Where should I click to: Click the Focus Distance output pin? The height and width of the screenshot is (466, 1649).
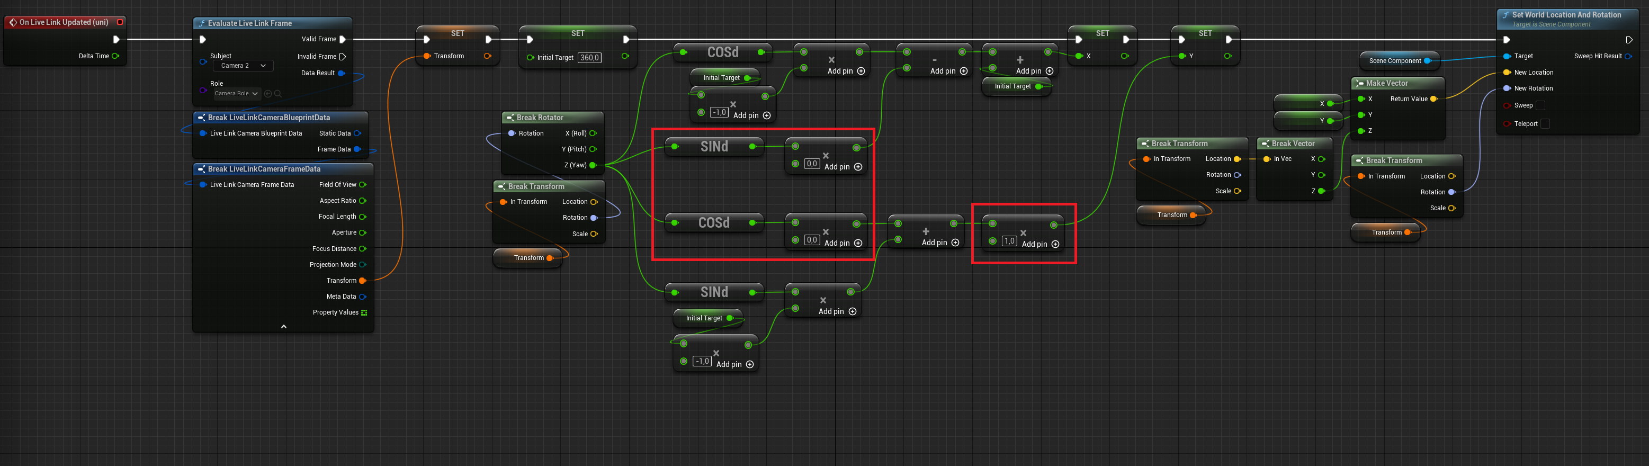[x=363, y=249]
